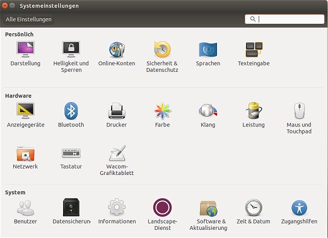328x238 pixels.
Task: Minimize the Systemeinstellungen window
Action: point(13,6)
